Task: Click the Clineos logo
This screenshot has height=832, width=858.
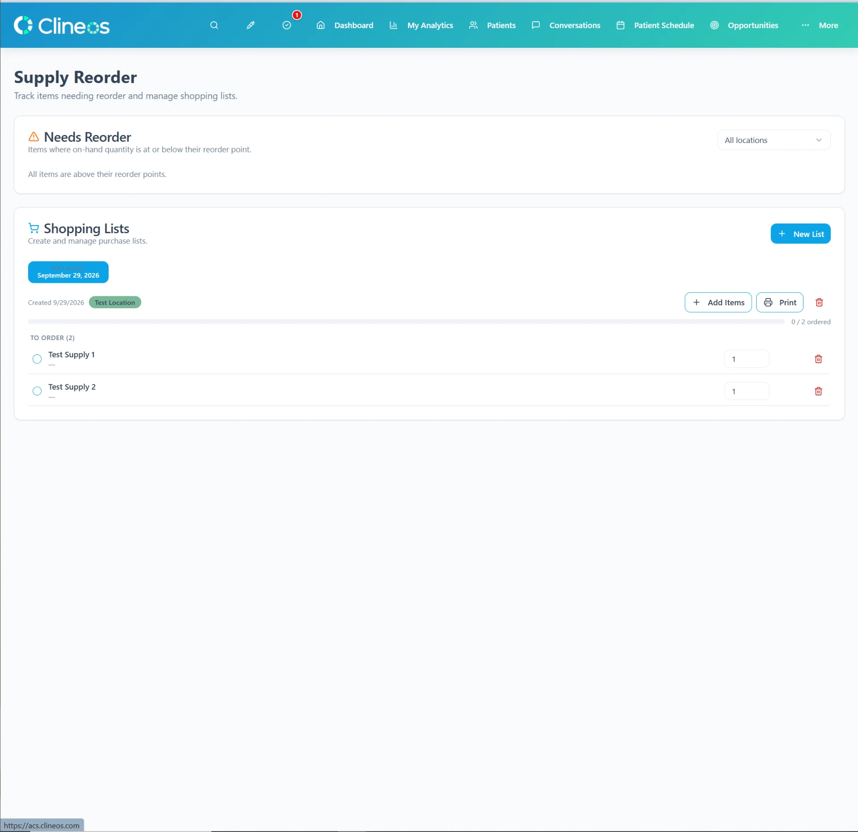Action: (x=62, y=25)
